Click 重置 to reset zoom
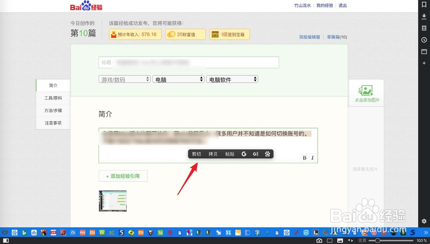 [x=362, y=241]
